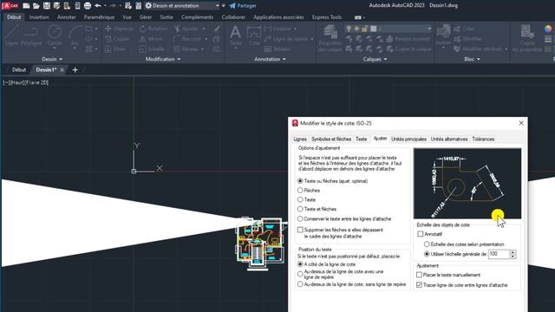Close the Dessin1 drawing tab
Image resolution: width=555 pixels, height=312 pixels.
(62, 69)
